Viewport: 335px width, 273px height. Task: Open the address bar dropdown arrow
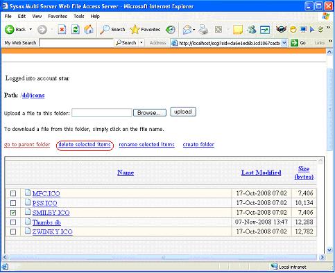click(284, 43)
